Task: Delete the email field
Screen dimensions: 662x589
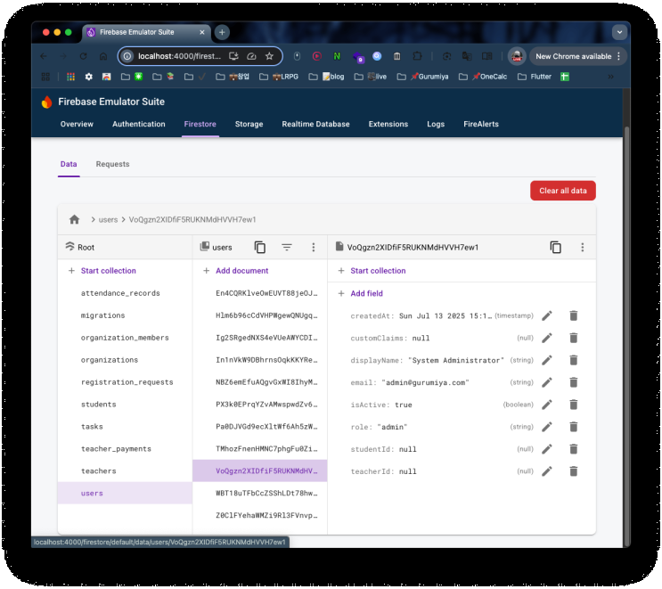Action: tap(573, 382)
